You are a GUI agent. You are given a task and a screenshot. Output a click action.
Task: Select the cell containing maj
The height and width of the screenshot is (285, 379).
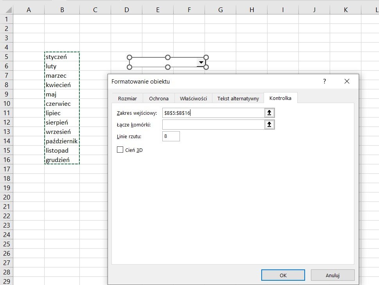pyautogui.click(x=62, y=94)
